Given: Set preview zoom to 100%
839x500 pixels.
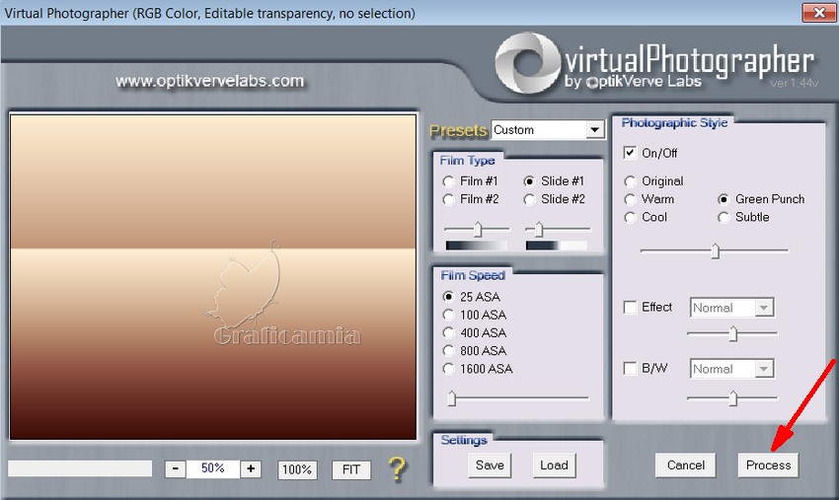Looking at the screenshot, I should tap(297, 469).
